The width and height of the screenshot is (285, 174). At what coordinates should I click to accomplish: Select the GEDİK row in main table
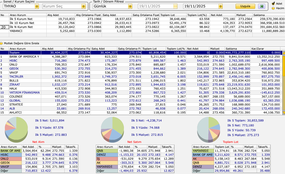[x=140, y=69]
